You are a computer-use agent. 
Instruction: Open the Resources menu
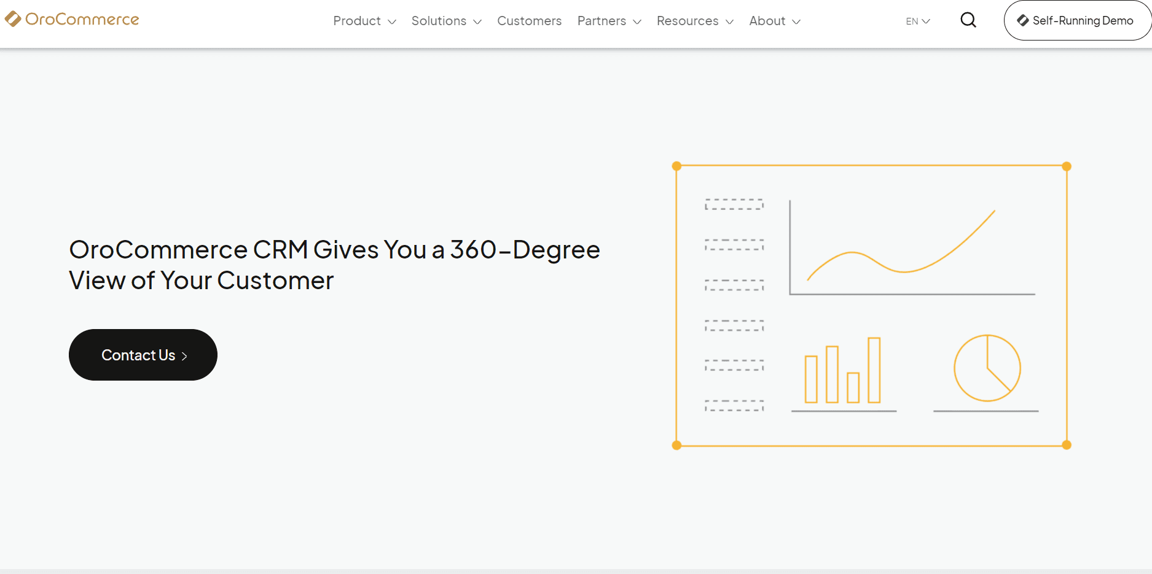688,21
